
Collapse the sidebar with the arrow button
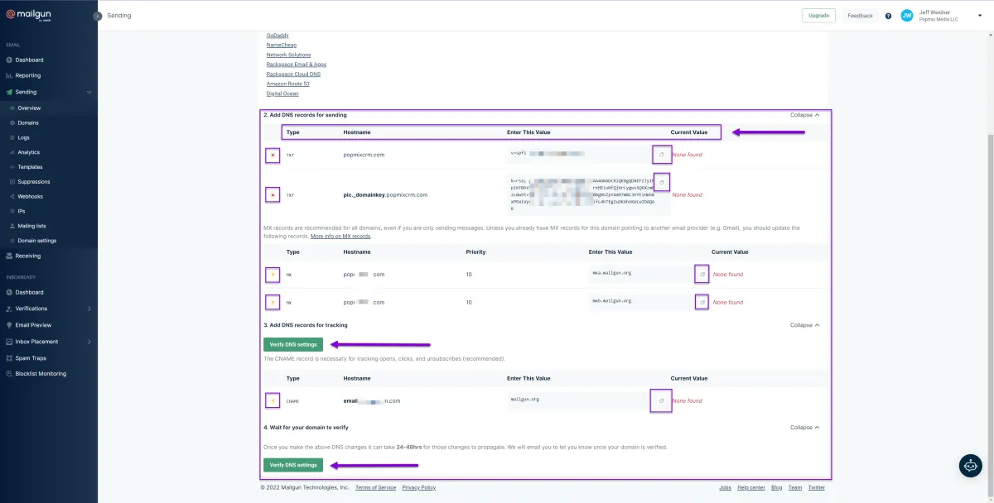point(98,16)
